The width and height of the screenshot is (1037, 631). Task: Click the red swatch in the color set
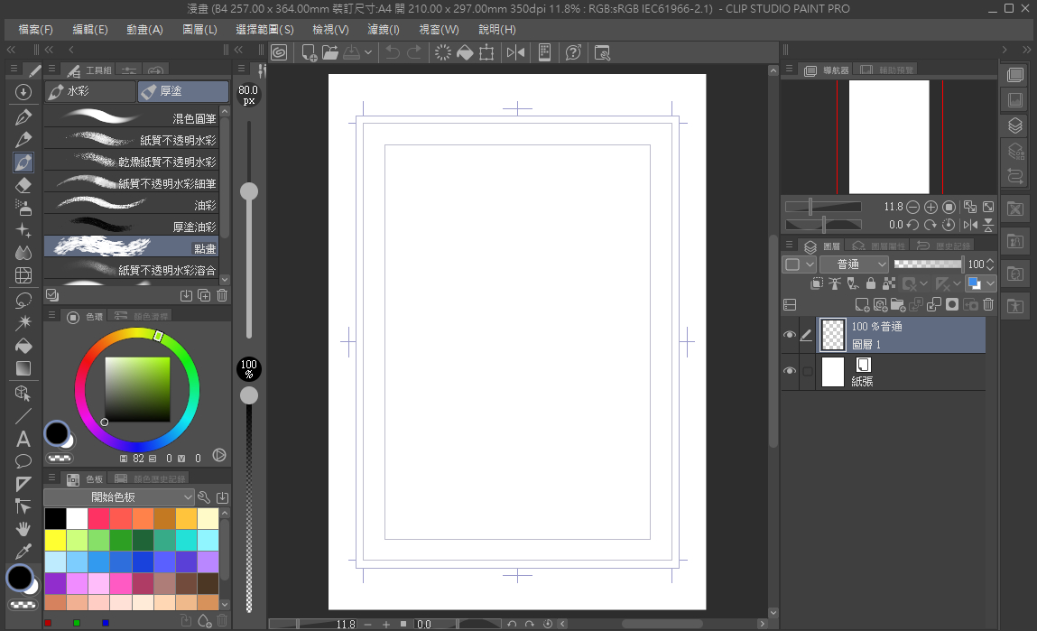(98, 518)
